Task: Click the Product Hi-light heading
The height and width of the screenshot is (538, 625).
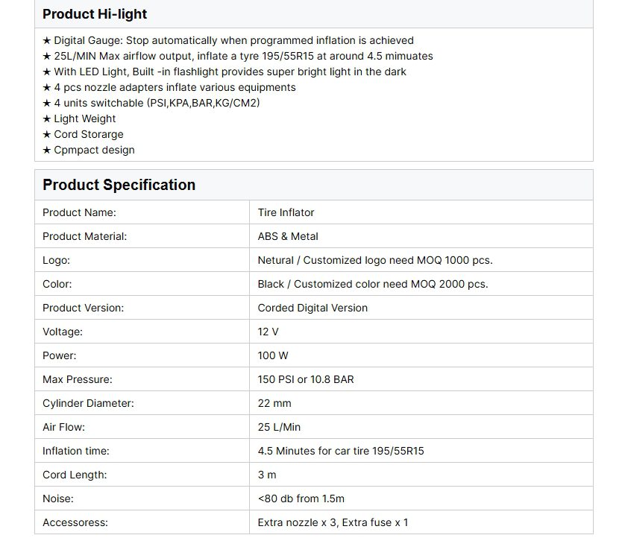Action: point(95,14)
